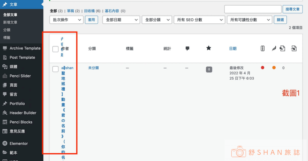Click the readability feather column icon

coord(274,48)
